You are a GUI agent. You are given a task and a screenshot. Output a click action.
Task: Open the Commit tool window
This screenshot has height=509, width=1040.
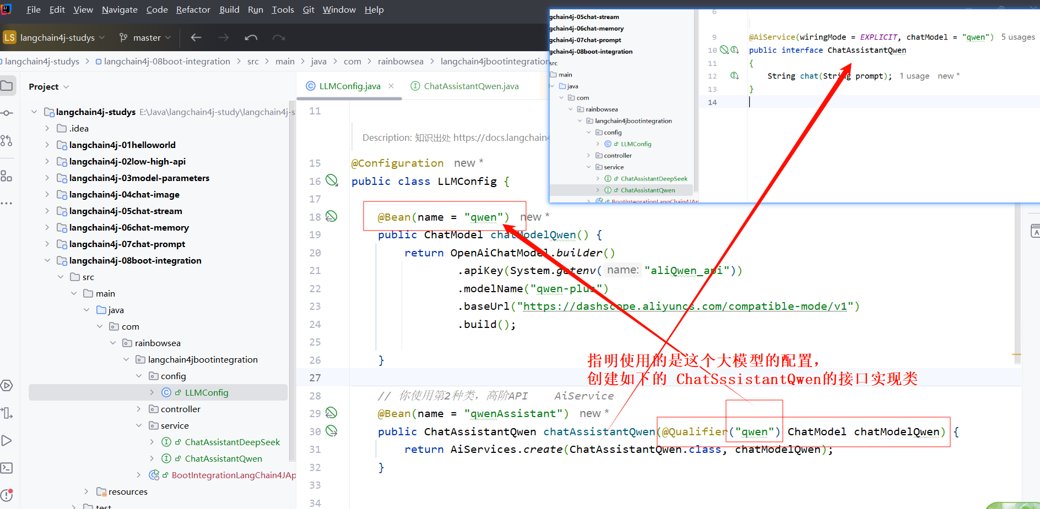pyautogui.click(x=8, y=113)
